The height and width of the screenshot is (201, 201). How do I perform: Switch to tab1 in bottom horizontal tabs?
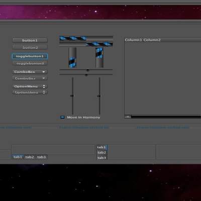pos(18,157)
